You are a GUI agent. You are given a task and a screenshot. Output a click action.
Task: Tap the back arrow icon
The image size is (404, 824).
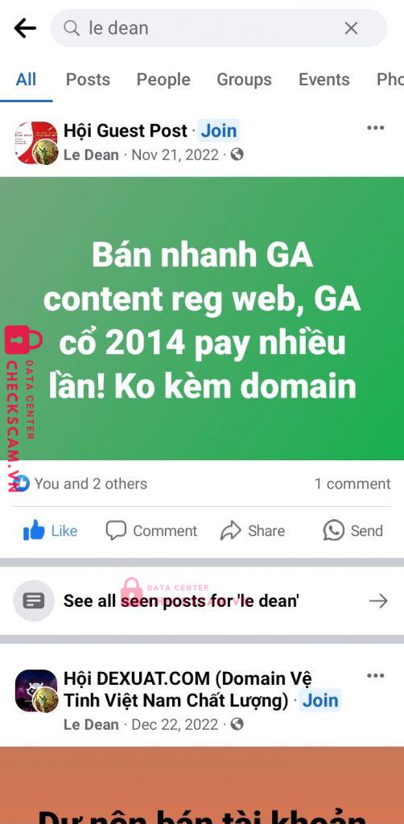click(x=25, y=28)
